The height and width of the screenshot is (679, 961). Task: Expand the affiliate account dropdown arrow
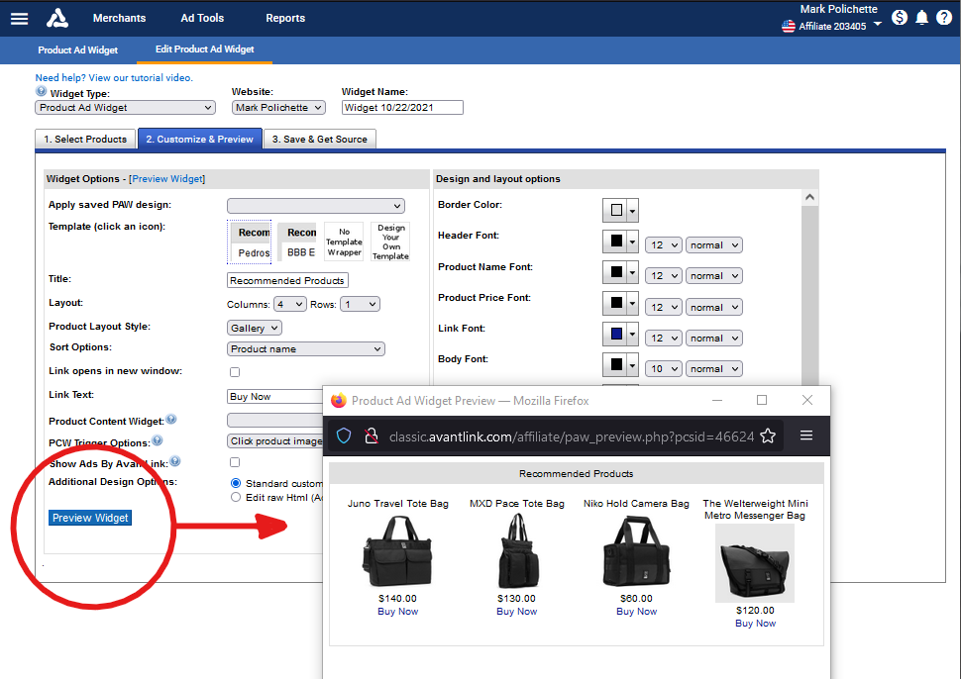point(877,24)
